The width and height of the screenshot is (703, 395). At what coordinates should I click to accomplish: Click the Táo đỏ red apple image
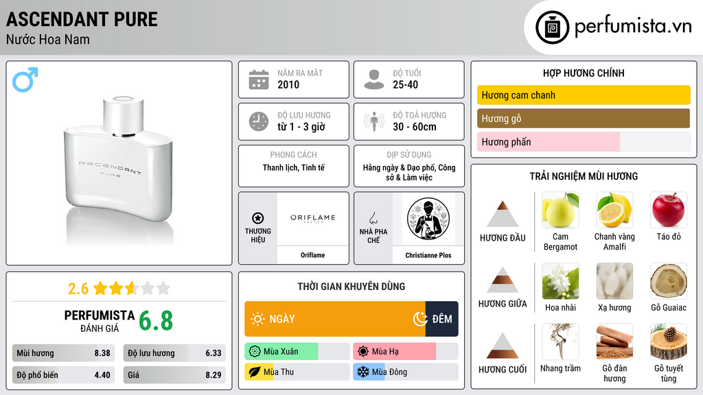pyautogui.click(x=669, y=210)
